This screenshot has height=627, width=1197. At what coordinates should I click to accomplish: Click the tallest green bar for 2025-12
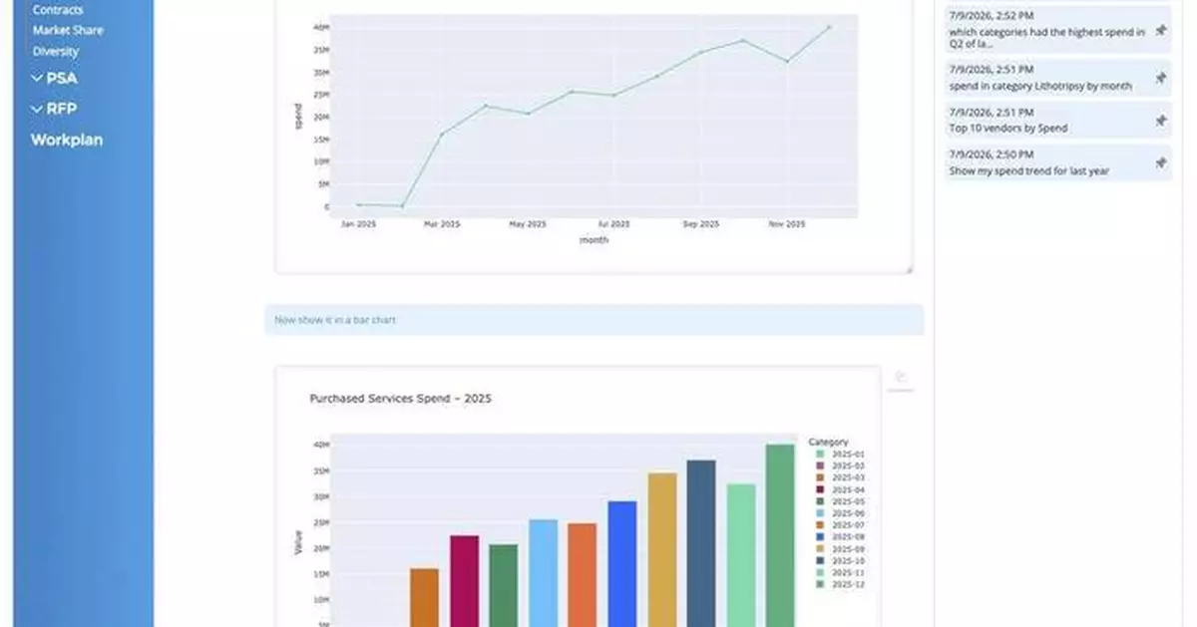(x=780, y=535)
